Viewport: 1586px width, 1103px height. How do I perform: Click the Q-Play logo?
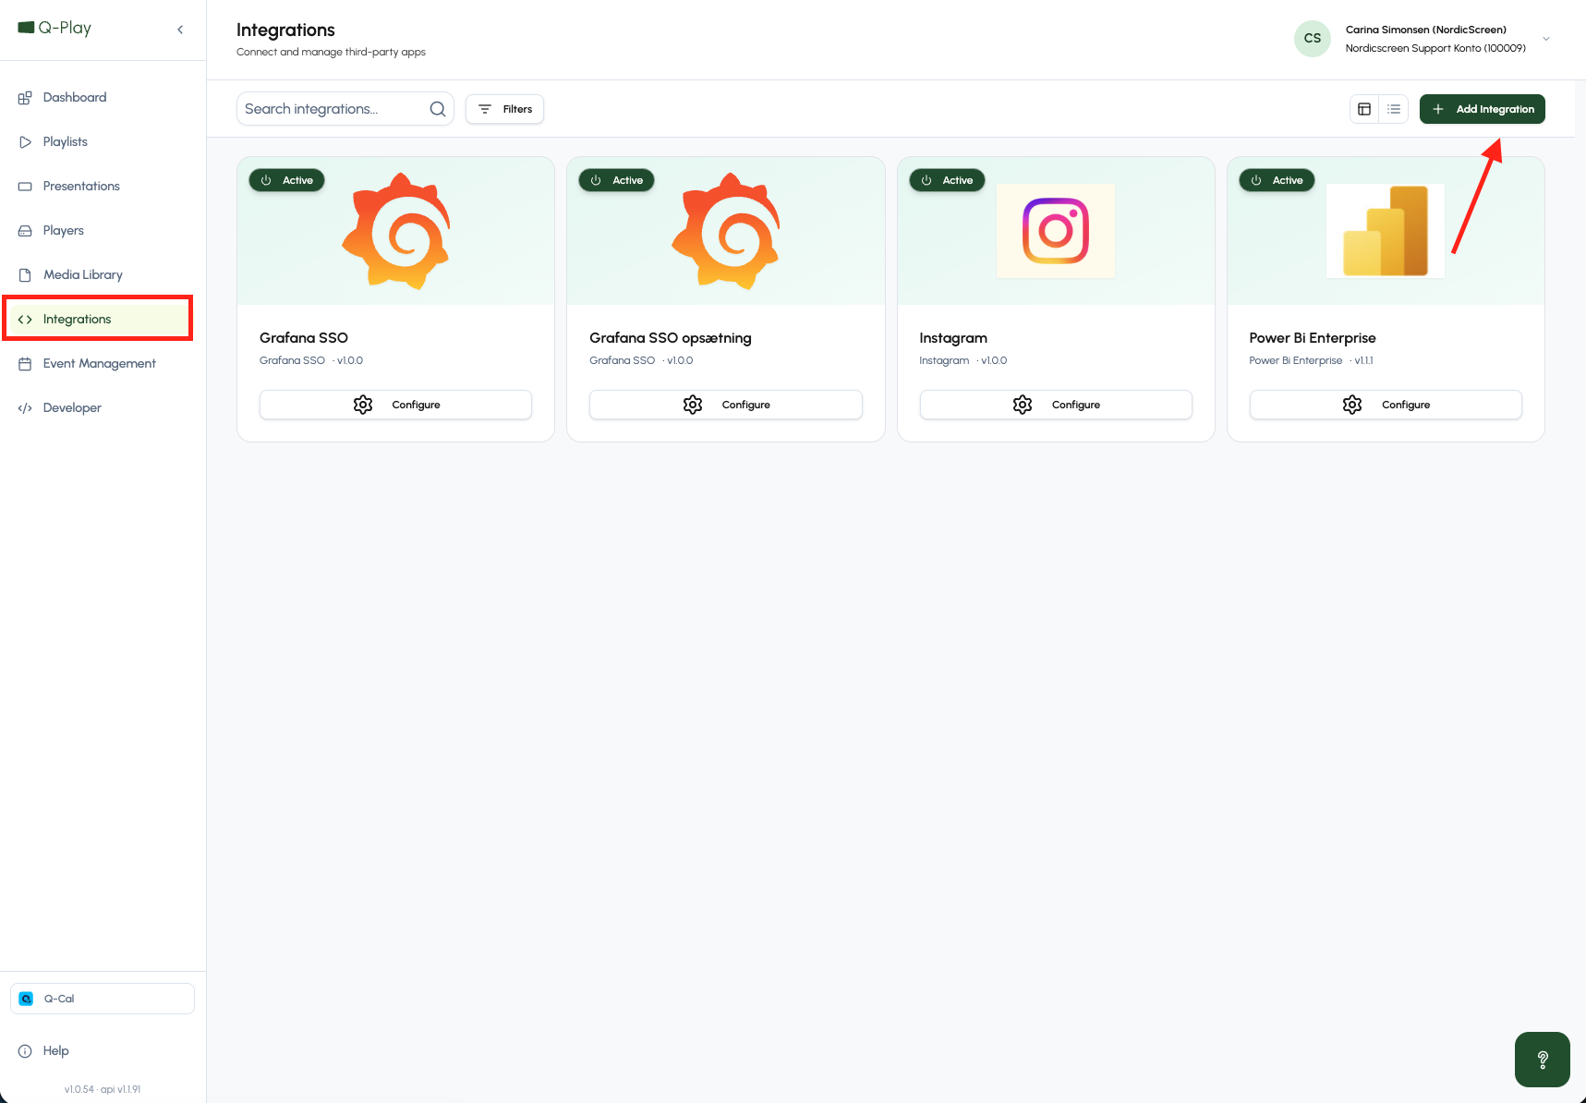[x=54, y=28]
